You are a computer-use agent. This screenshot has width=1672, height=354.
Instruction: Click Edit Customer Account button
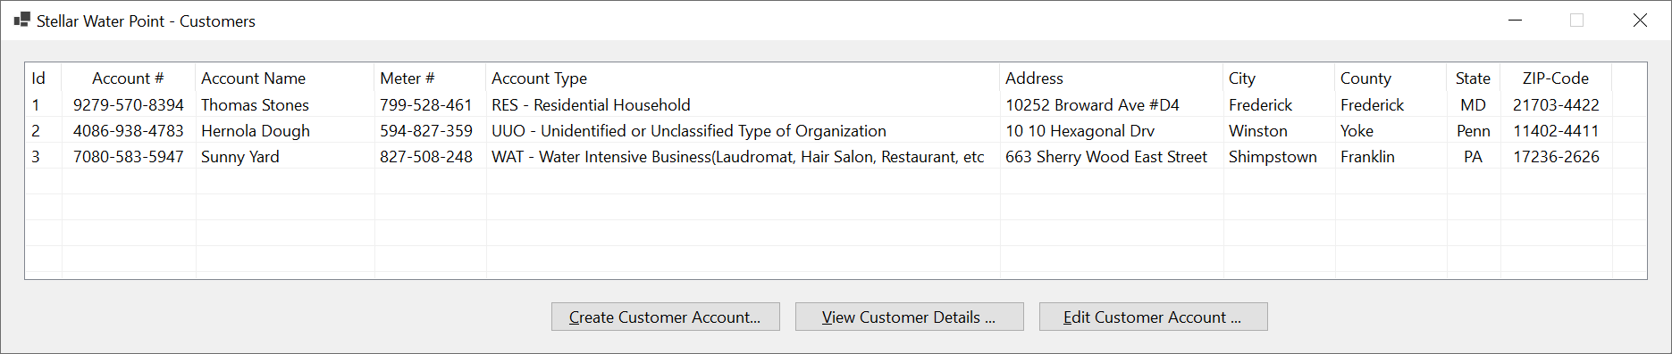click(x=1153, y=317)
